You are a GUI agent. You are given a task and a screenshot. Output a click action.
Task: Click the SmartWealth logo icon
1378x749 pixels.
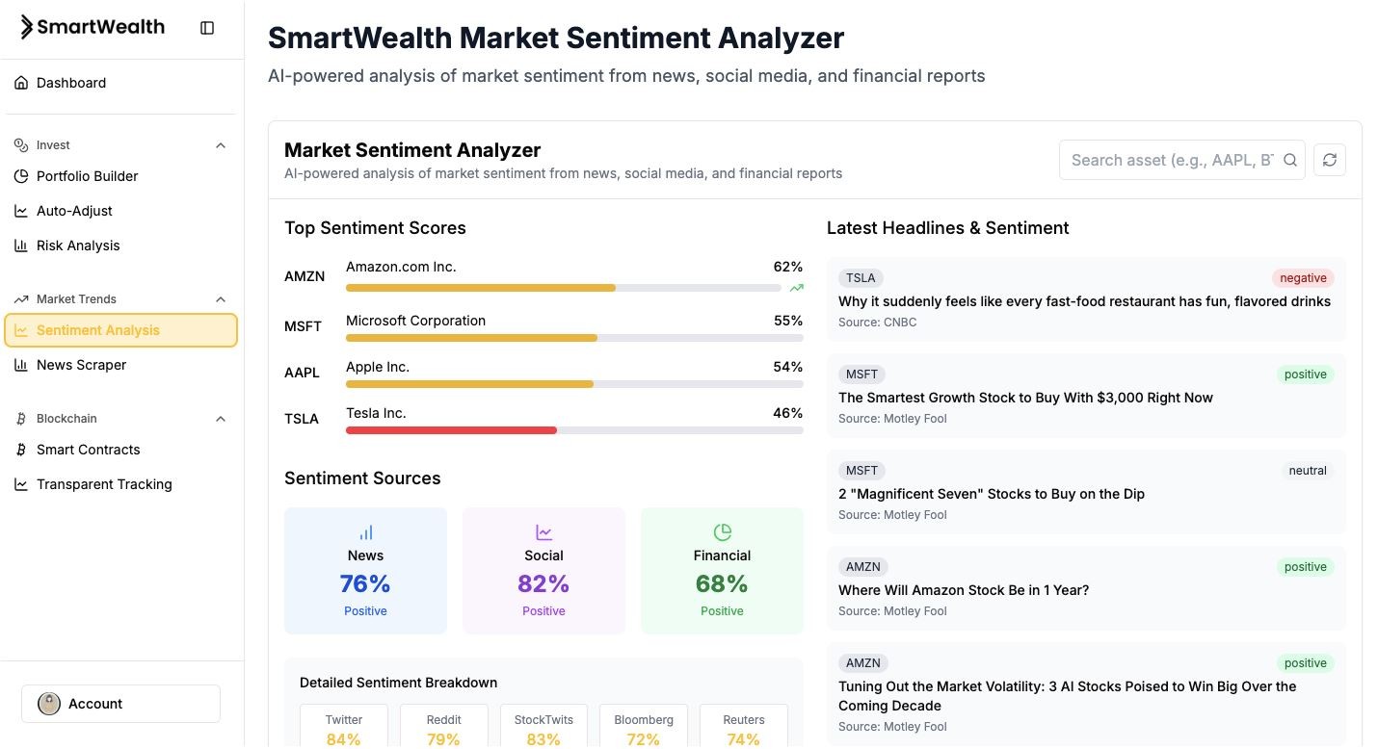pyautogui.click(x=27, y=27)
